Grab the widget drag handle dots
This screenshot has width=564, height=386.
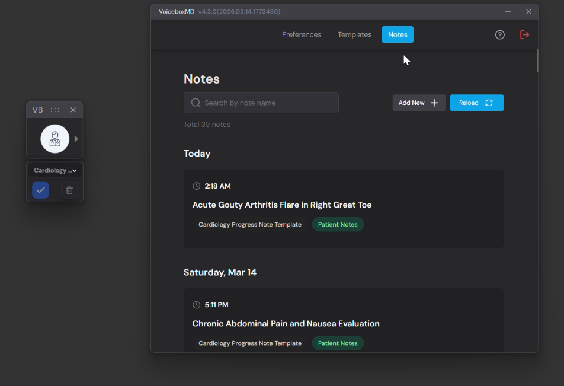pyautogui.click(x=55, y=110)
